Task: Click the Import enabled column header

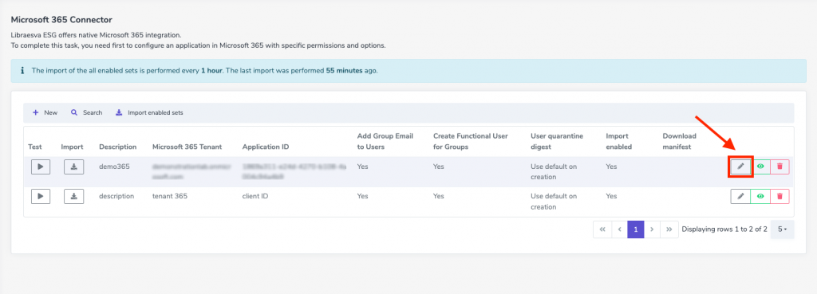Action: (619, 142)
